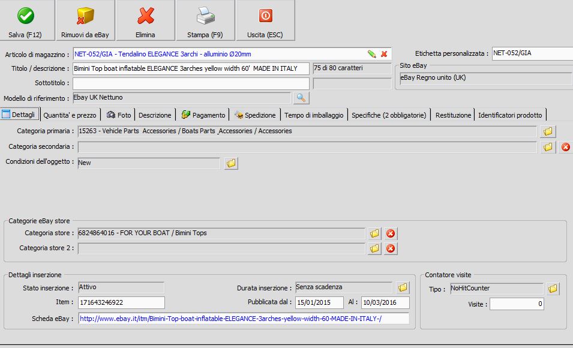Open Identificatori prodotto tab

pyautogui.click(x=510, y=115)
